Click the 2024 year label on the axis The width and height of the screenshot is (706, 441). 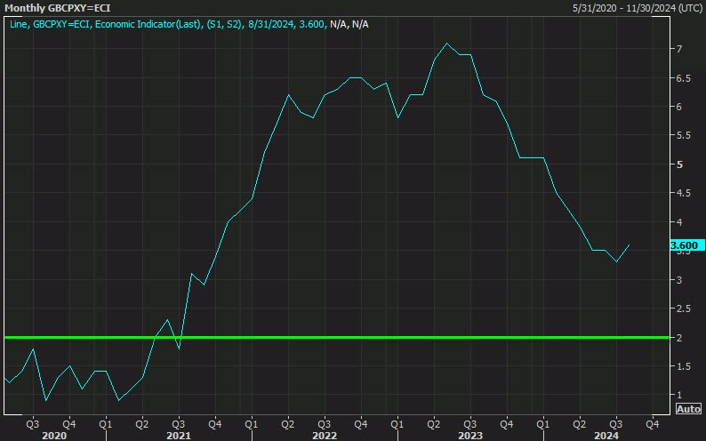click(x=606, y=436)
